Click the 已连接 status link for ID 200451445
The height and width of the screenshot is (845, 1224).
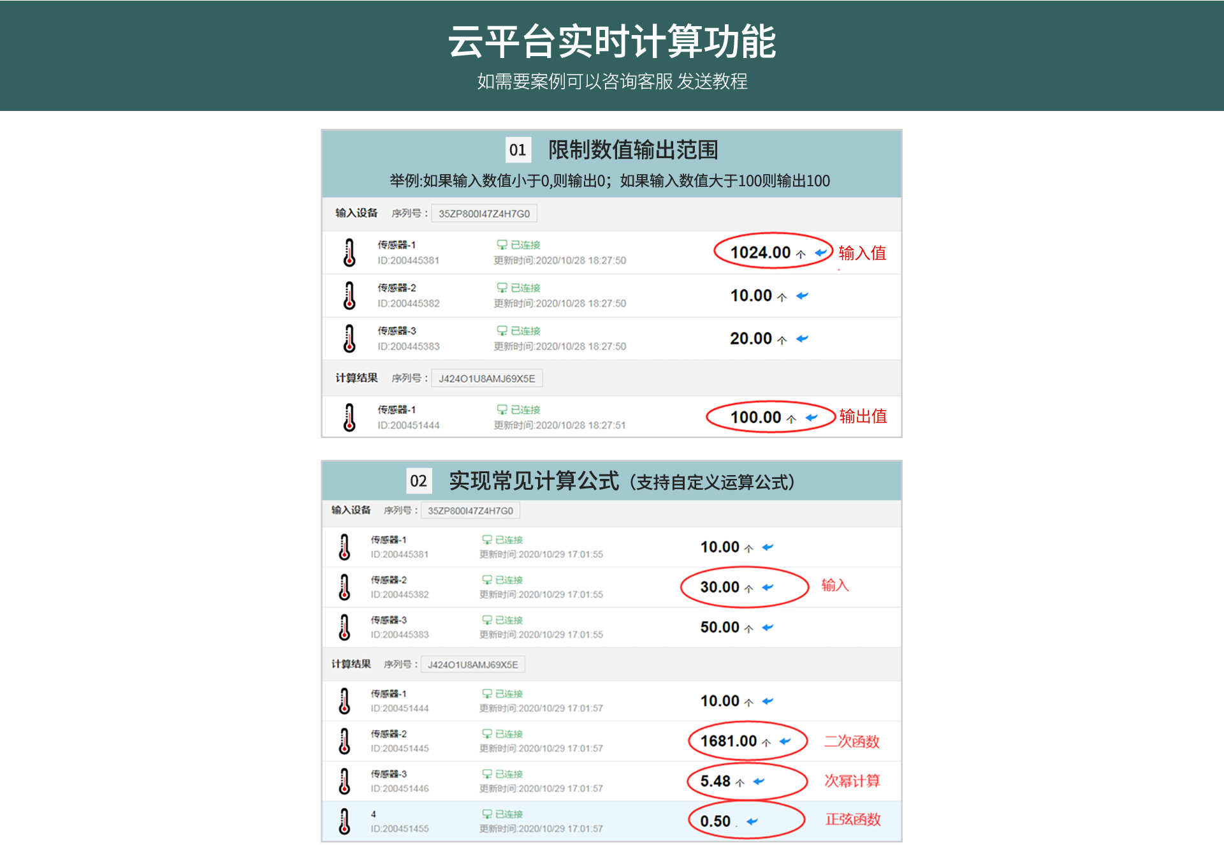pos(509,734)
